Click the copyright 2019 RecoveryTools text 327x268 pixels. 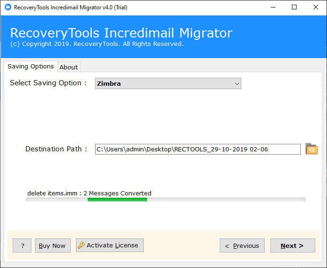tap(97, 44)
